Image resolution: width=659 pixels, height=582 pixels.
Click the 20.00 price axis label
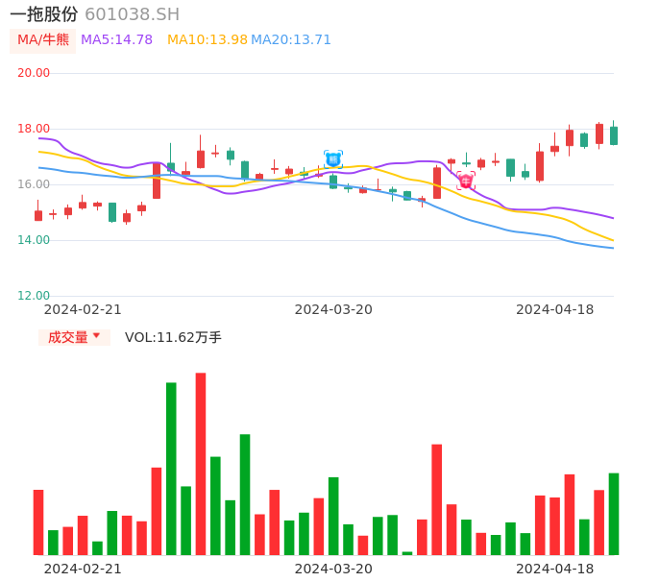tap(35, 73)
